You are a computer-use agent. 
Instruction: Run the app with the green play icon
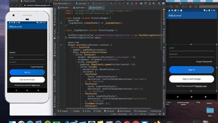pos(111,3)
